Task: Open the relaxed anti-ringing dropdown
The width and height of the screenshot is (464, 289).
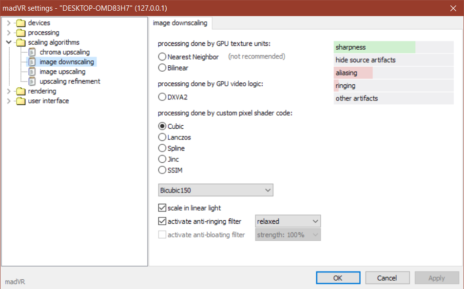Action: pyautogui.click(x=288, y=221)
